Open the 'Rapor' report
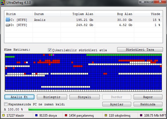This screenshot has width=167, height=119. (x=148, y=97)
